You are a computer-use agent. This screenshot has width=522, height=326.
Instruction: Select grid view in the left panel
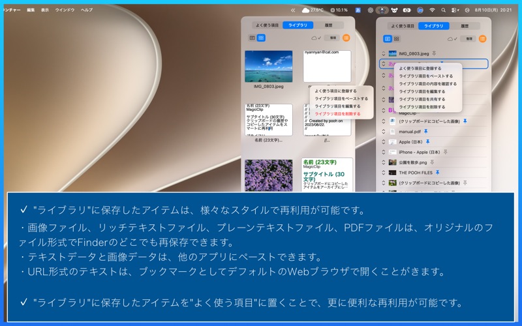(x=261, y=38)
